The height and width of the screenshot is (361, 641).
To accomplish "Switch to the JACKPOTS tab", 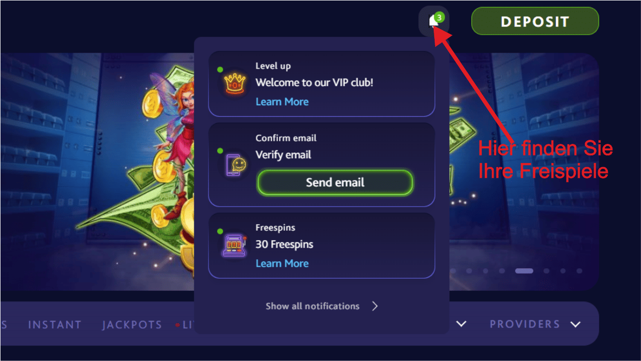I will coord(132,325).
